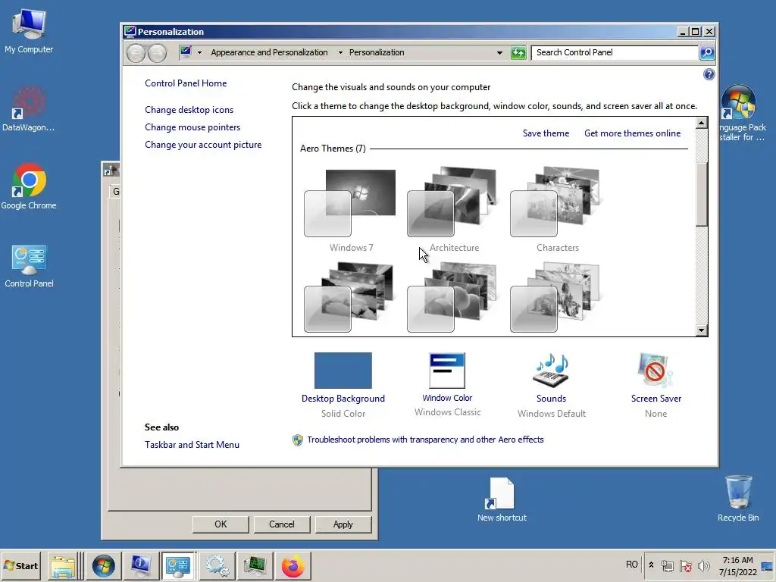Click Cancel in the background dialog
Screen dimensions: 776x582
pos(282,524)
